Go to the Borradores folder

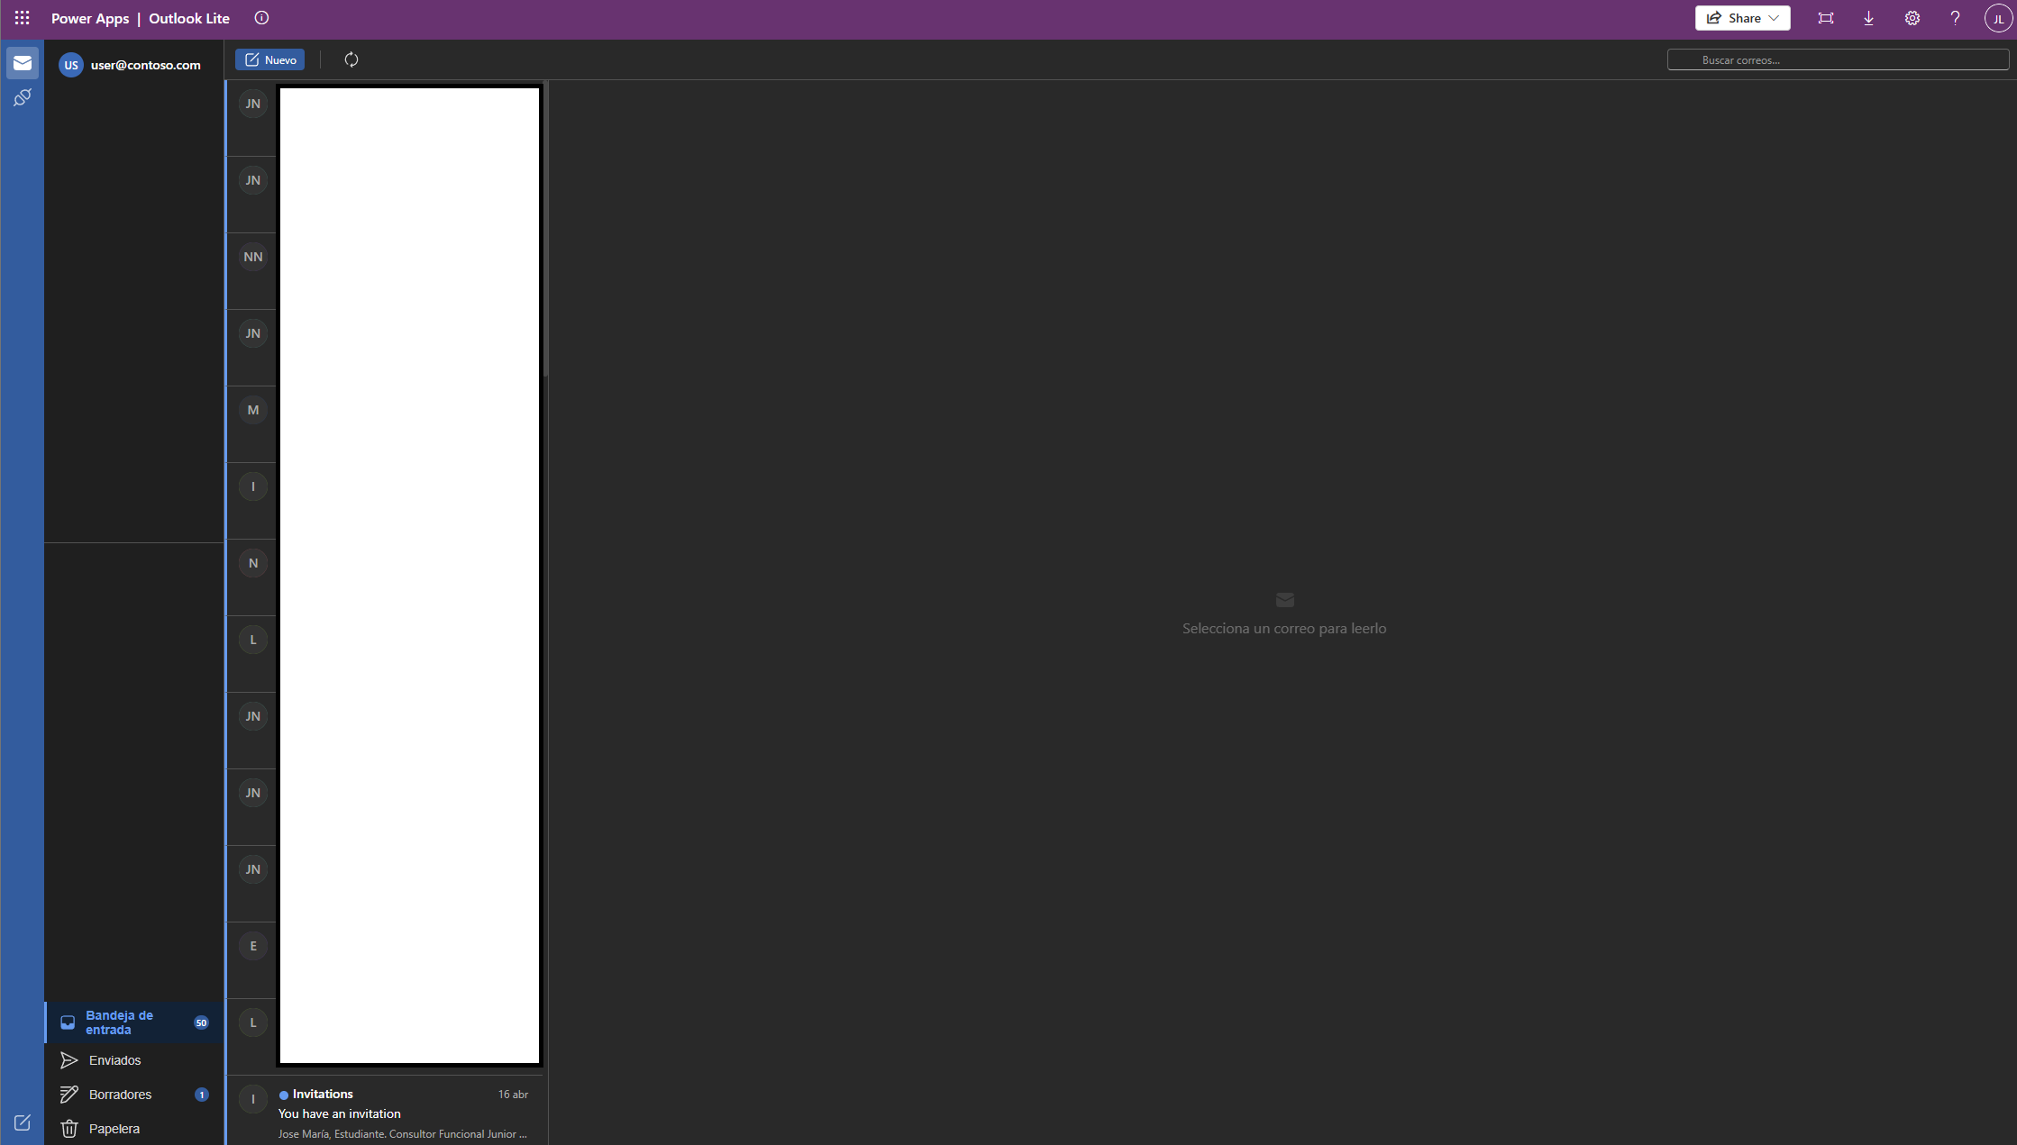(120, 1095)
